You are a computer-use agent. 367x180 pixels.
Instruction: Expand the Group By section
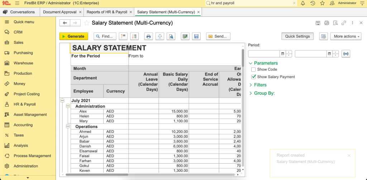coord(251,93)
